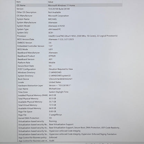The height and width of the screenshot is (144, 144).
Task: Select the Processor row
Action: click(x=70, y=36)
